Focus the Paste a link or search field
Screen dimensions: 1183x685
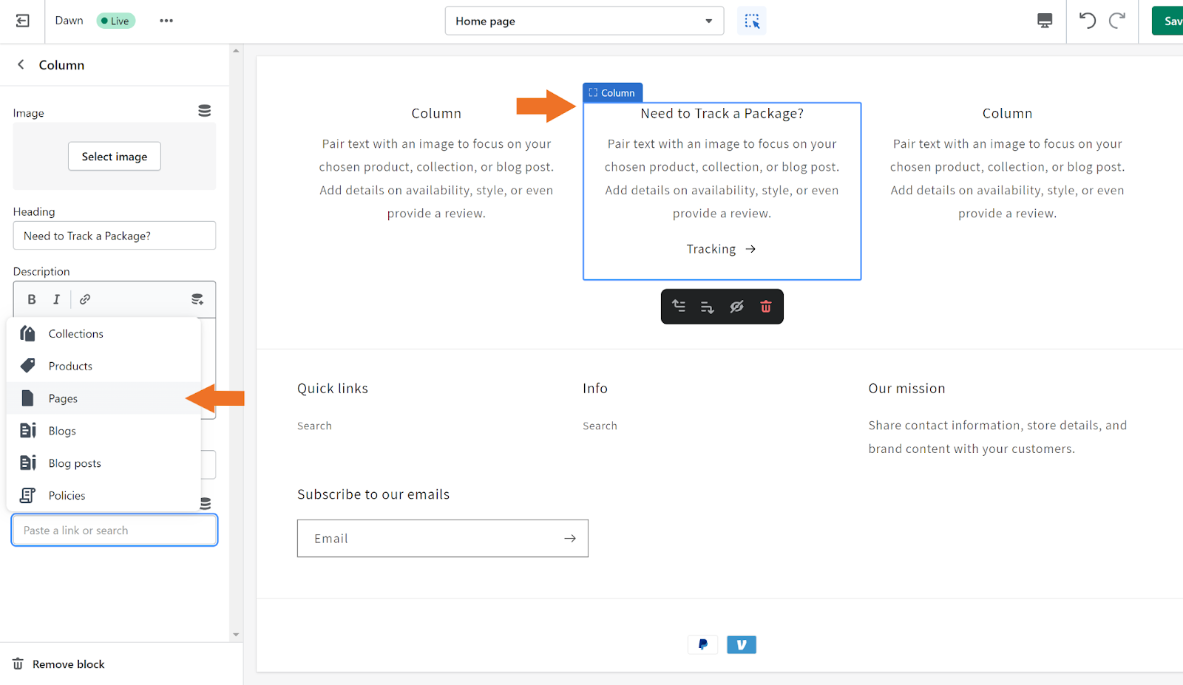coord(115,531)
